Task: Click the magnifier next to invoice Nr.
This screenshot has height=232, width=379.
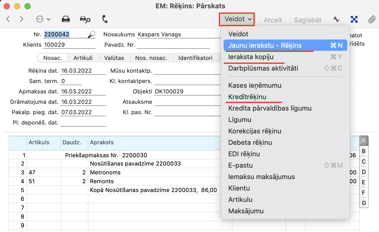Action: (92, 35)
